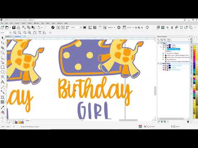
Task: Toggle Show Grid icon in toolbar
Action: tap(95, 28)
